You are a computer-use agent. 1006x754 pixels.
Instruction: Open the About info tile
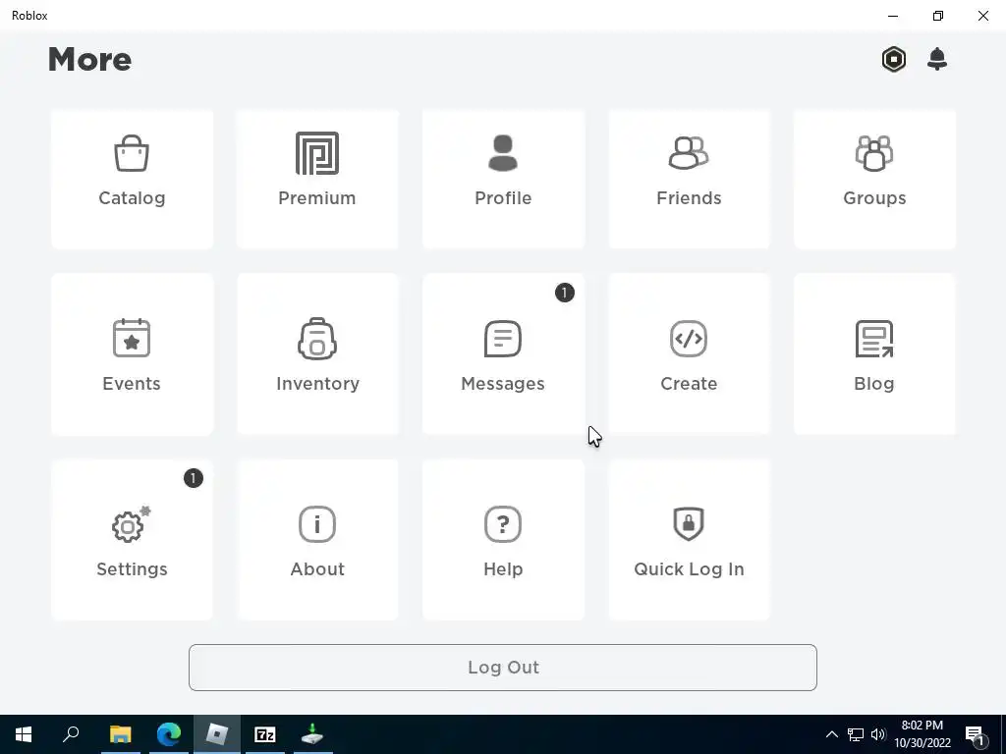tap(317, 540)
